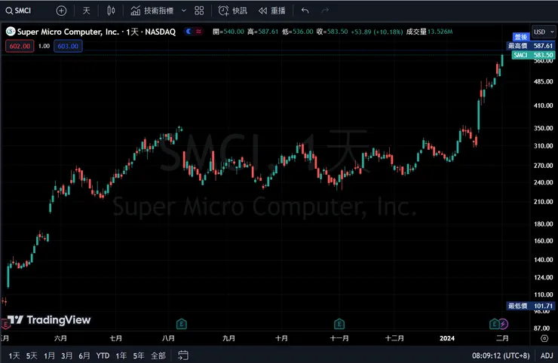The image size is (558, 363).
Task: Toggle the extended hours moon indicator
Action: pyautogui.click(x=189, y=32)
